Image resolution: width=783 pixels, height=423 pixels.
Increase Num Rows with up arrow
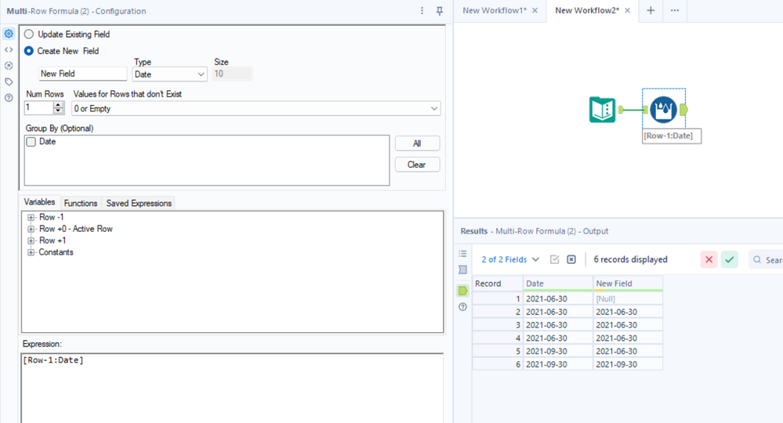coord(59,105)
